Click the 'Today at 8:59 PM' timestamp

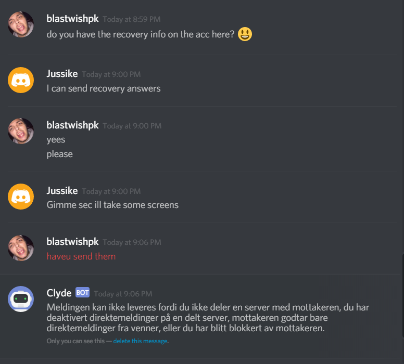point(132,19)
